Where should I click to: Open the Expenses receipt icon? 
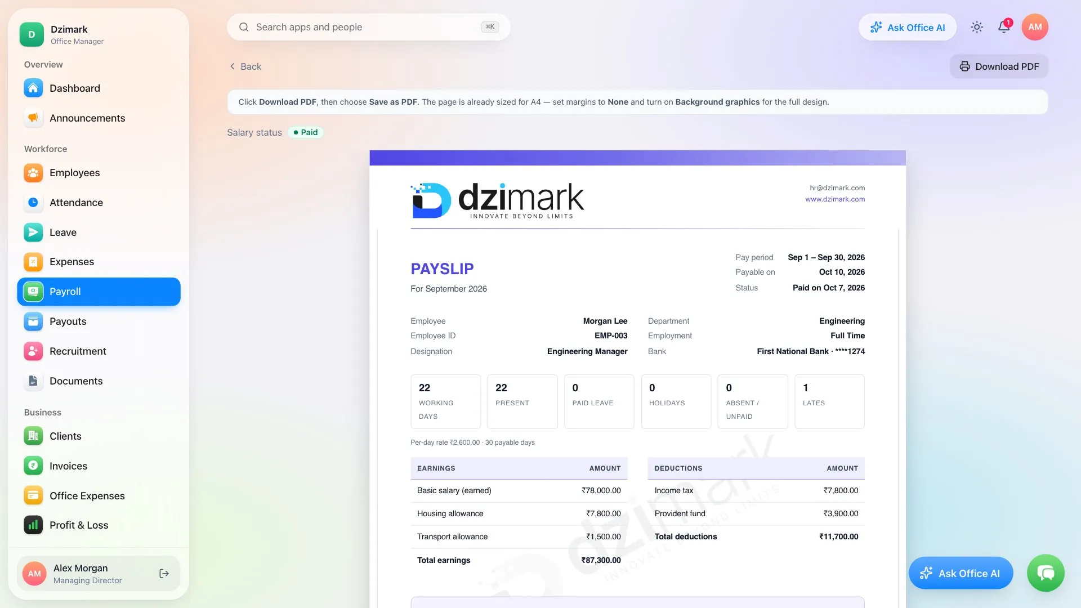33,262
